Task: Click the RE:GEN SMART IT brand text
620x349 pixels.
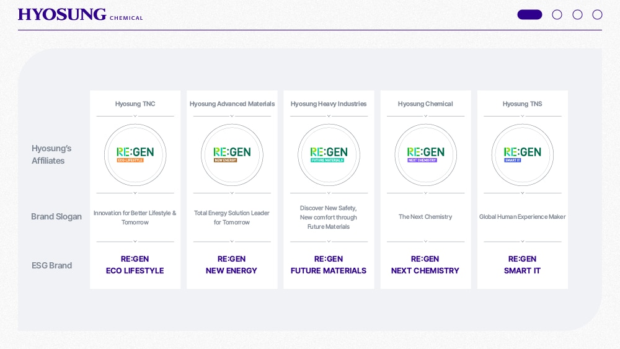Action: (x=522, y=265)
